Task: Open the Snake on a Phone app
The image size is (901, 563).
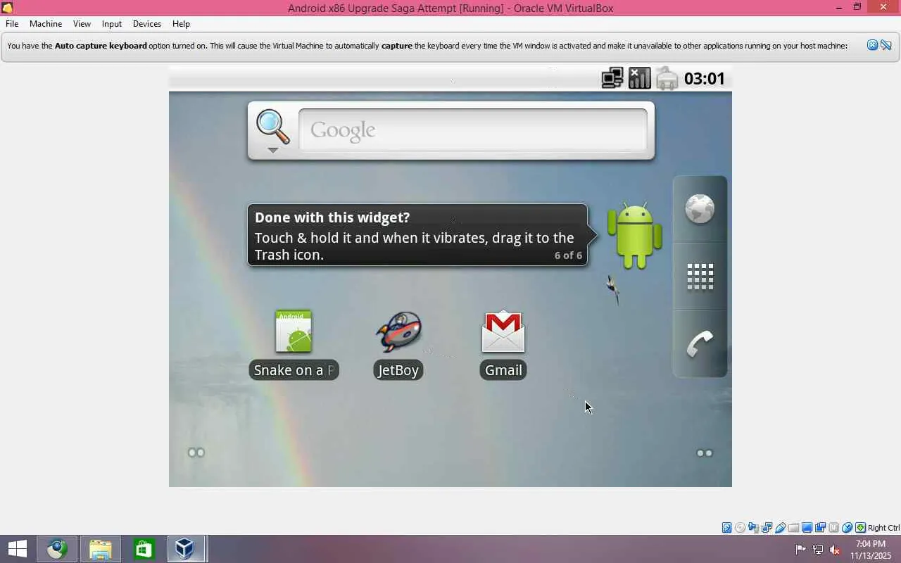Action: [x=294, y=345]
